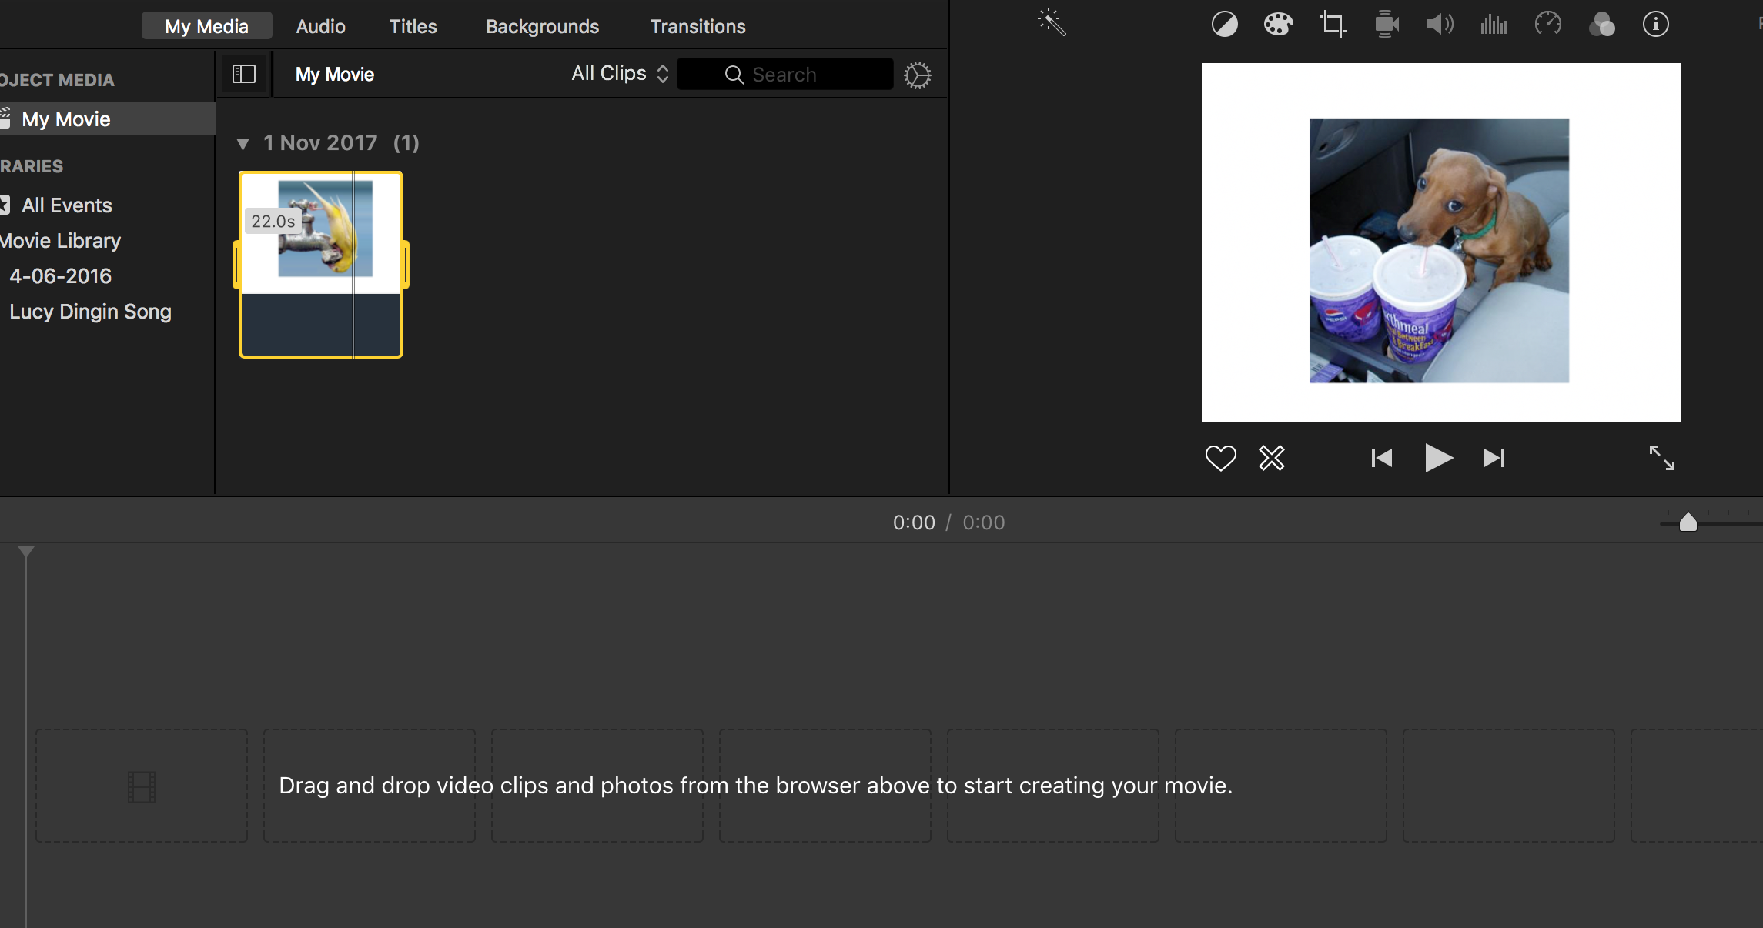
Task: Click the timeline zoom slider handle
Action: click(x=1688, y=523)
